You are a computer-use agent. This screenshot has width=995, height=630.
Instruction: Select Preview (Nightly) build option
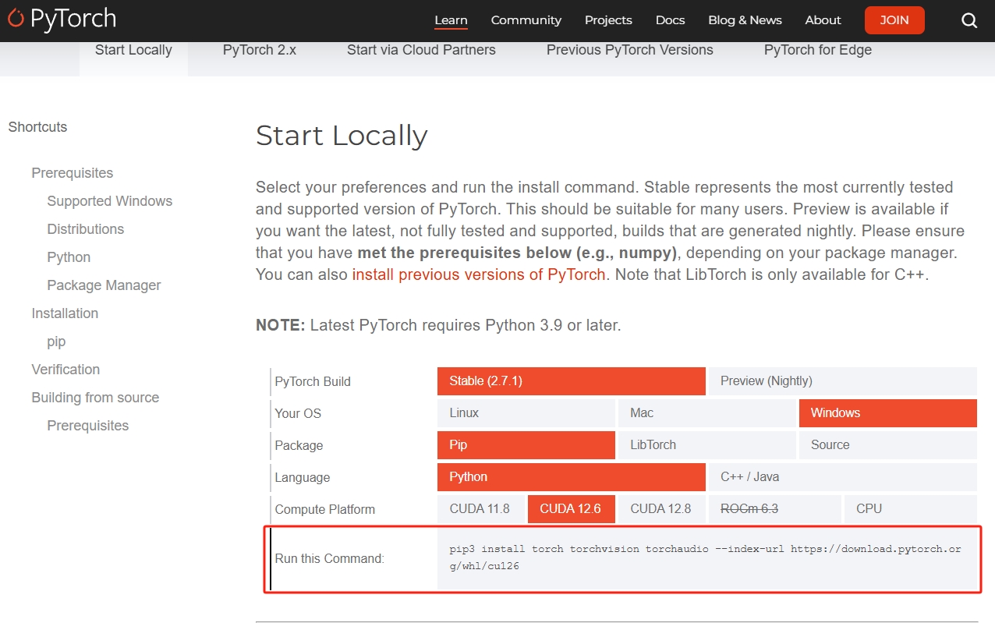(x=843, y=381)
